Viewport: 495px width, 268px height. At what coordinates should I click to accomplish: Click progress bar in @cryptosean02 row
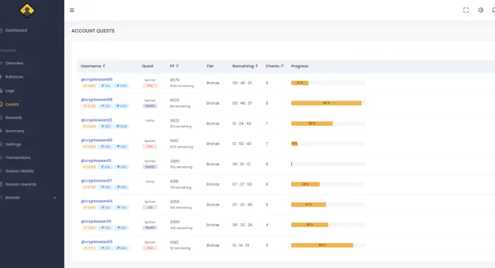click(x=328, y=124)
